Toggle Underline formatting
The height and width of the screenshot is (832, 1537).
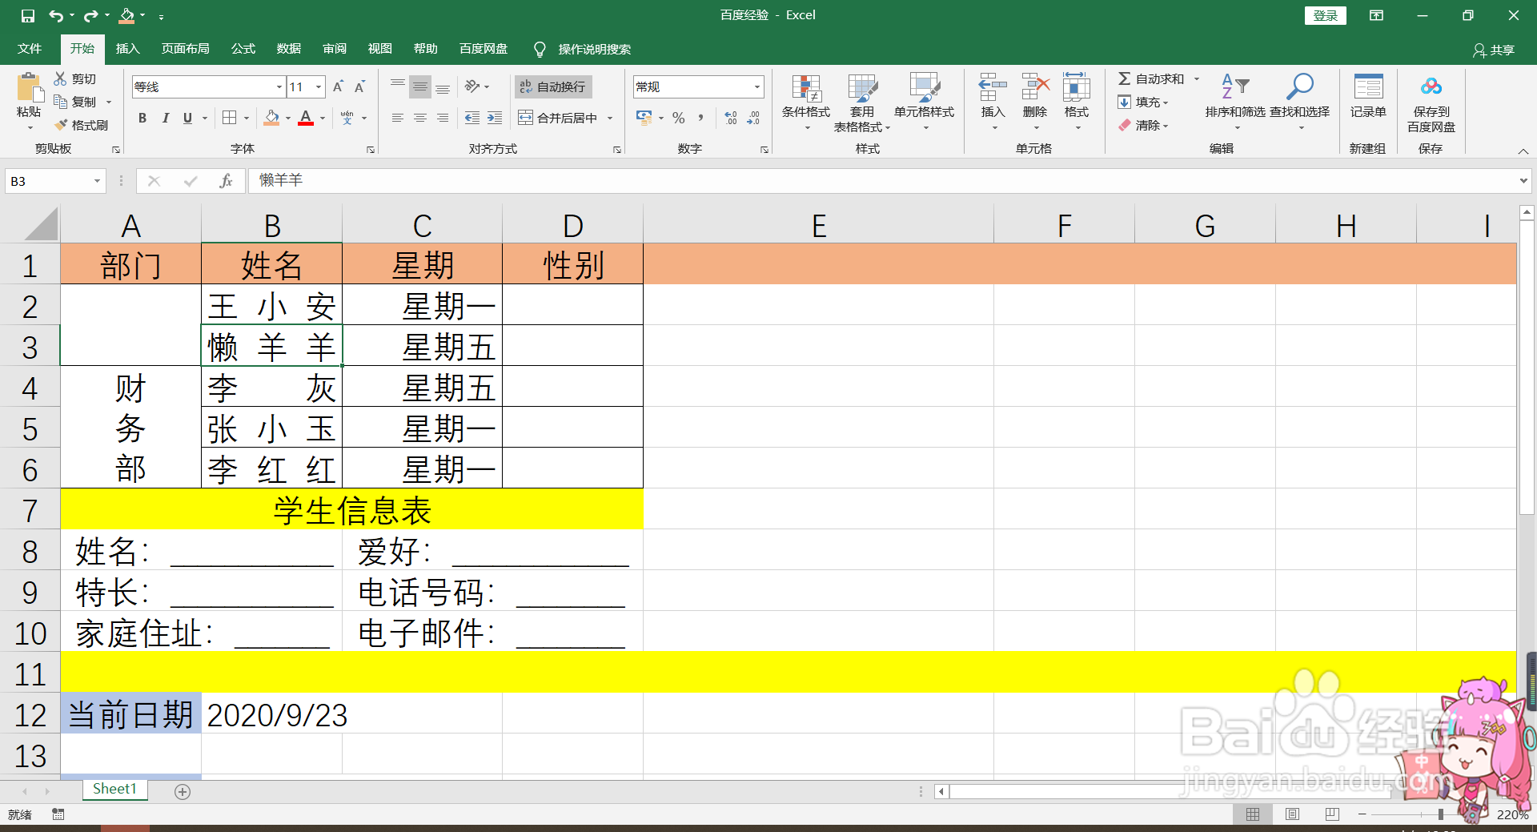187,118
